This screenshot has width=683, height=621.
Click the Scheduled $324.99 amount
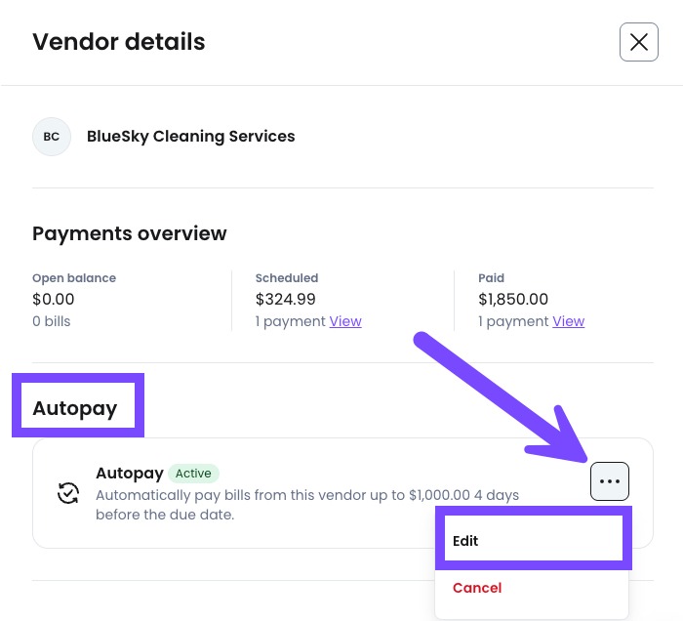[285, 299]
